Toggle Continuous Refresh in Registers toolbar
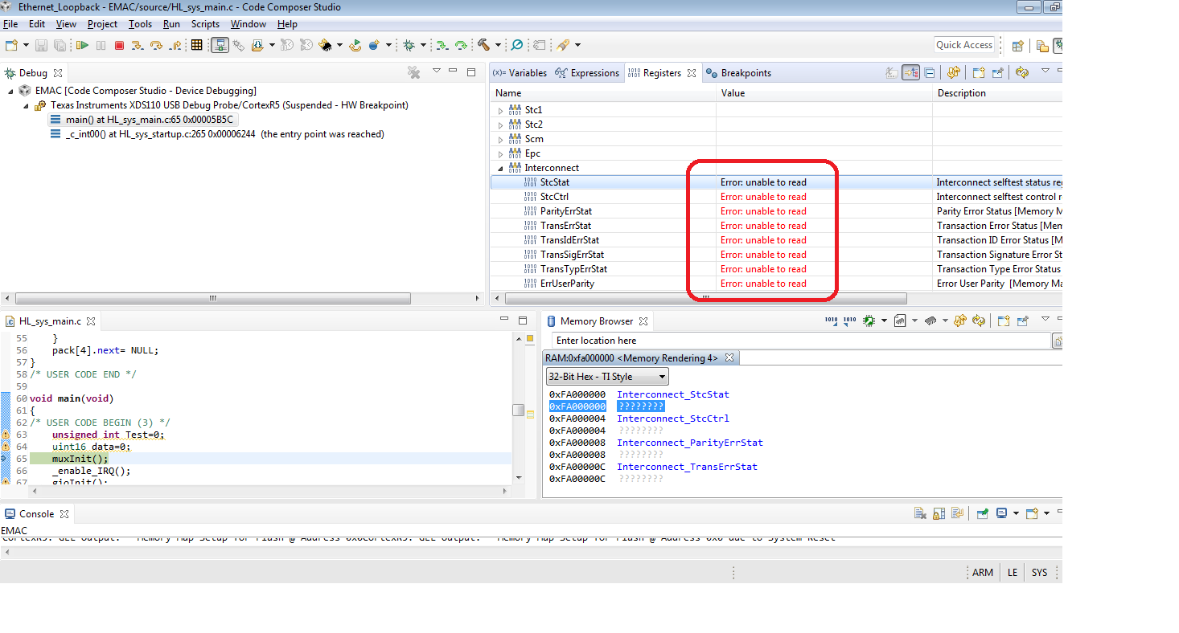The image size is (1179, 633). (1021, 72)
